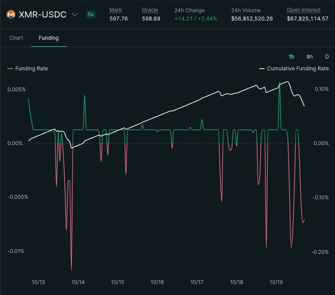
Task: Click the mark price value 597.76
Action: (x=119, y=19)
